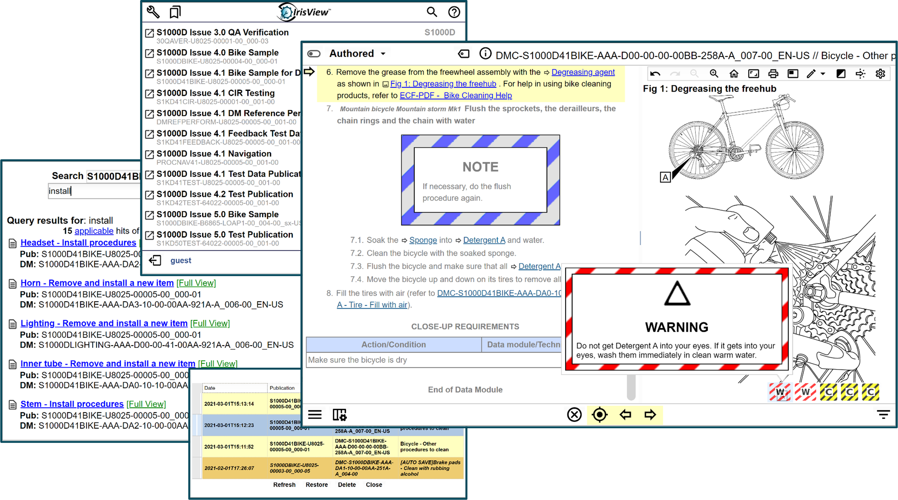This screenshot has width=898, height=500.
Task: Open S1000D Issue 4.1 Feedback Test Data publication
Action: [x=228, y=133]
